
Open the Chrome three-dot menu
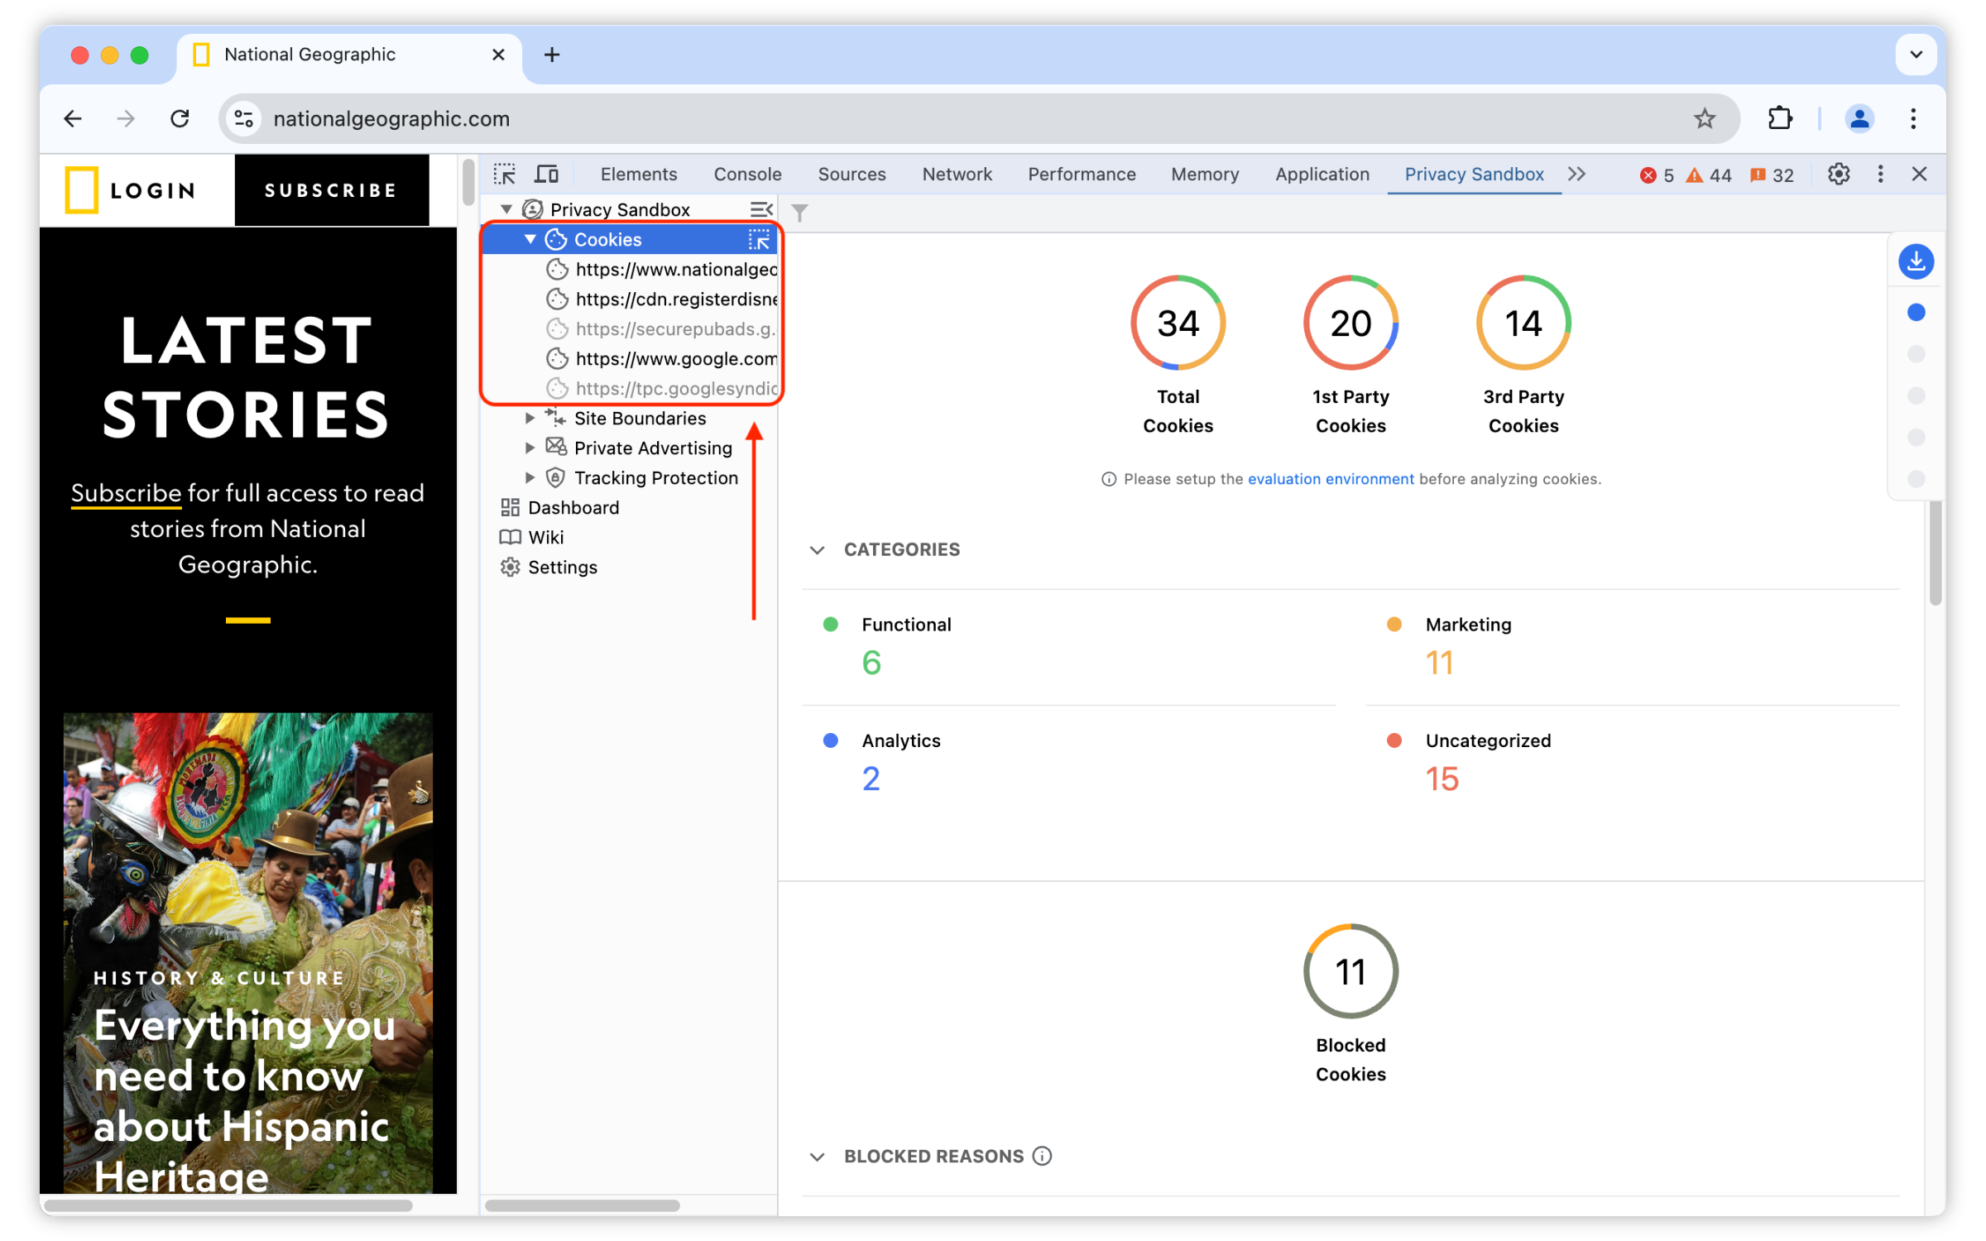coord(1913,119)
